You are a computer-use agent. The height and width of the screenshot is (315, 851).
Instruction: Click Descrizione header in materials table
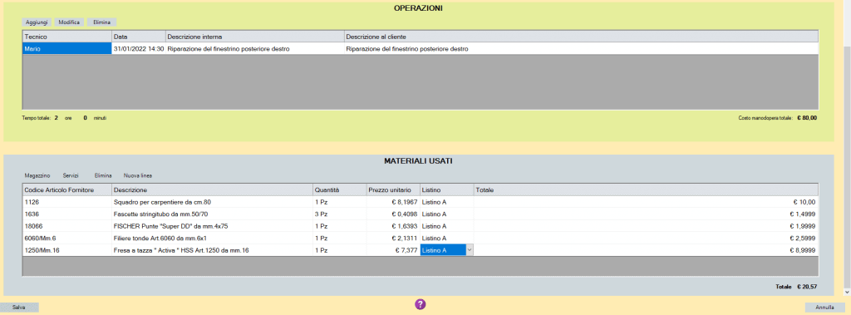(212, 189)
